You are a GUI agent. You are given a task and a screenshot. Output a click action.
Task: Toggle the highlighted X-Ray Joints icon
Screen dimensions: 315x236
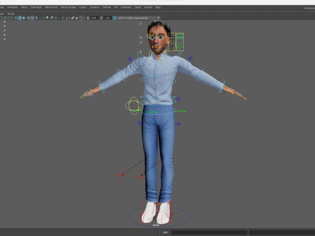point(81,18)
